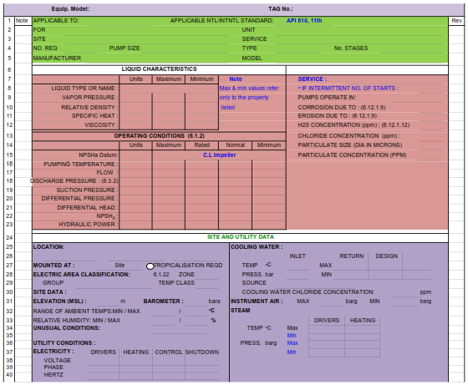Toggle the Tropicalisation Reqd radio button

pyautogui.click(x=150, y=266)
